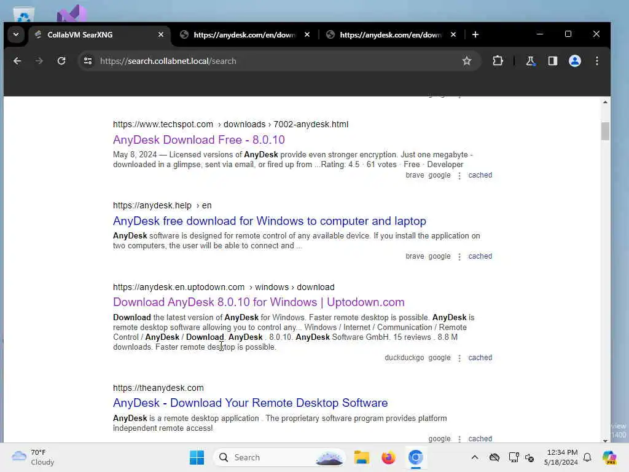Expand more options for theanydesk.com result
Image resolution: width=629 pixels, height=472 pixels.
point(459,439)
